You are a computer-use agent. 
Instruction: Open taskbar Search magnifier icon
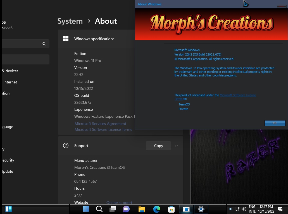(x=99, y=209)
